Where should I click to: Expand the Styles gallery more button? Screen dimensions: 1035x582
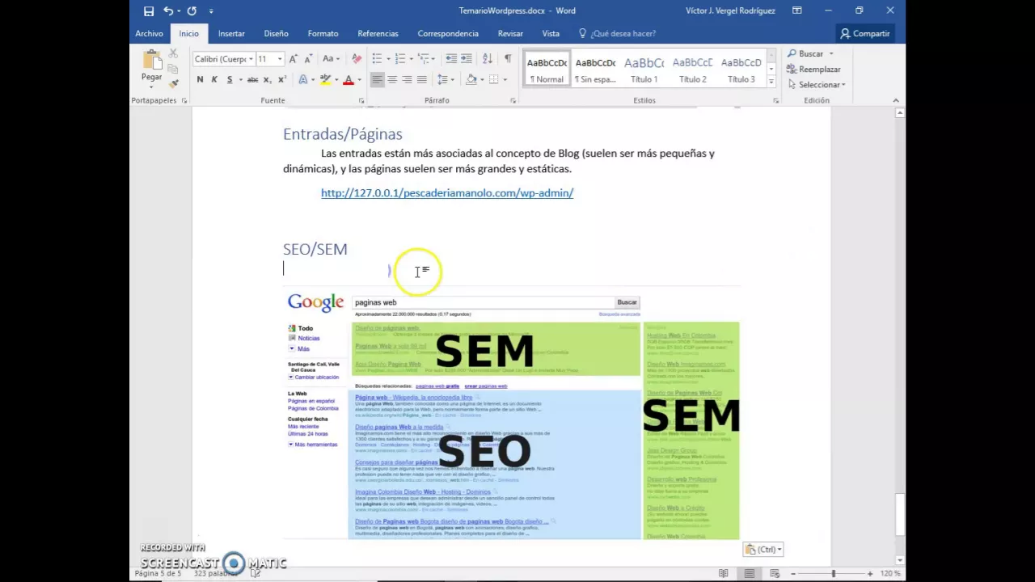click(x=771, y=82)
